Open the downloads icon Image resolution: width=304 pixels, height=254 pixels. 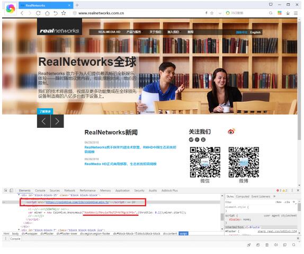288,13
